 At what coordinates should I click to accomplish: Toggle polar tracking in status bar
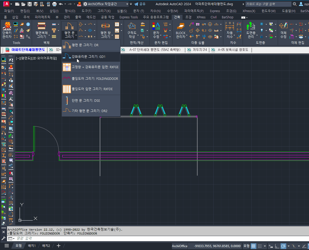point(283,246)
